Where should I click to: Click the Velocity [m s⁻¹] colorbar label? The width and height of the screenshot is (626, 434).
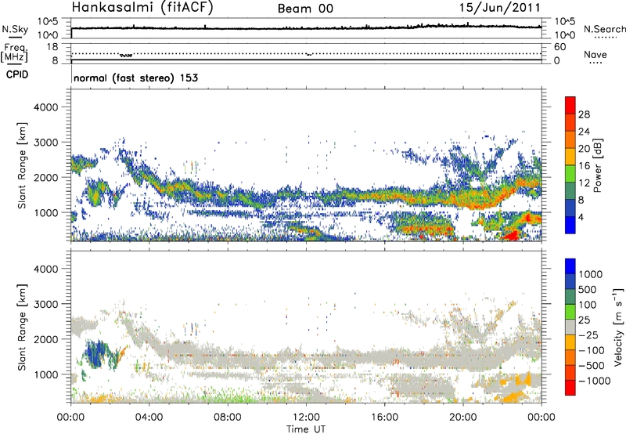(x=618, y=327)
